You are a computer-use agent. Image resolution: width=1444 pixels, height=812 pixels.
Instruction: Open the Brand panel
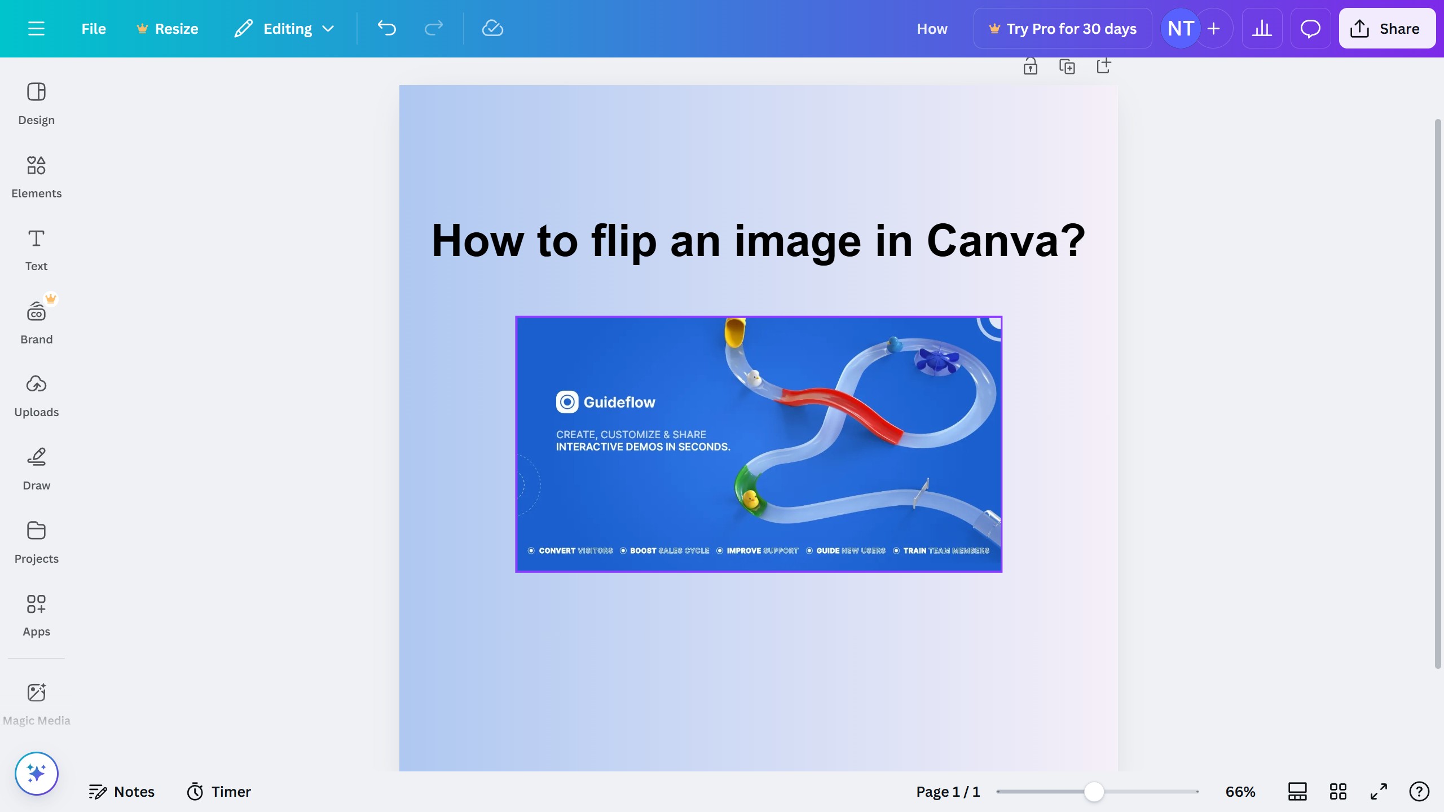(36, 321)
